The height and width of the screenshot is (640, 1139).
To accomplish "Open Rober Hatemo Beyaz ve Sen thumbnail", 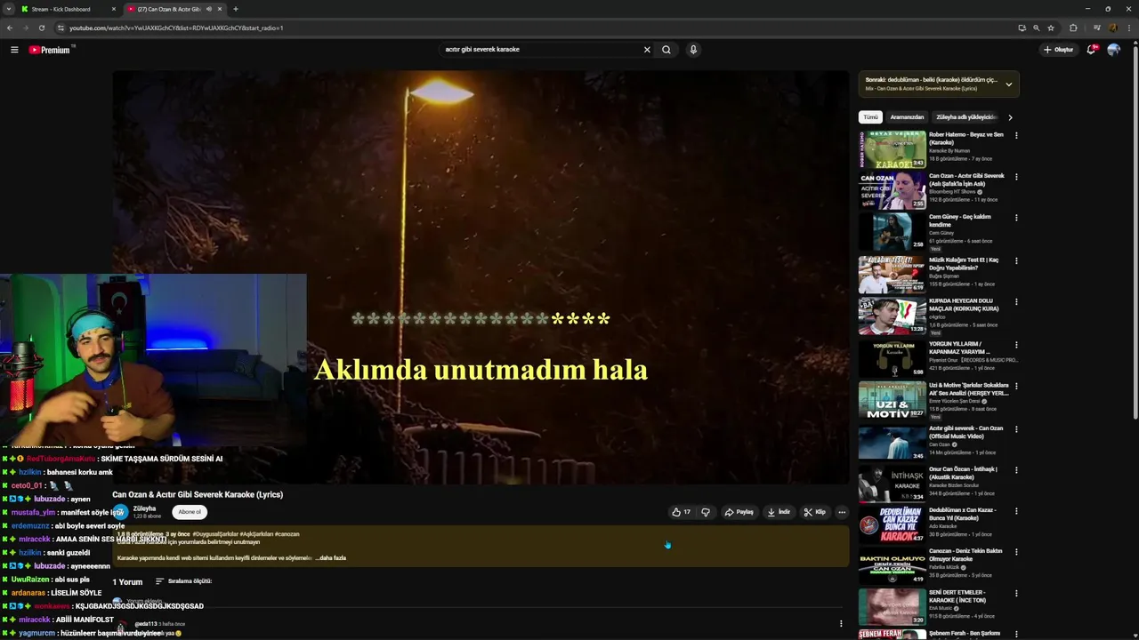I will coord(892,149).
